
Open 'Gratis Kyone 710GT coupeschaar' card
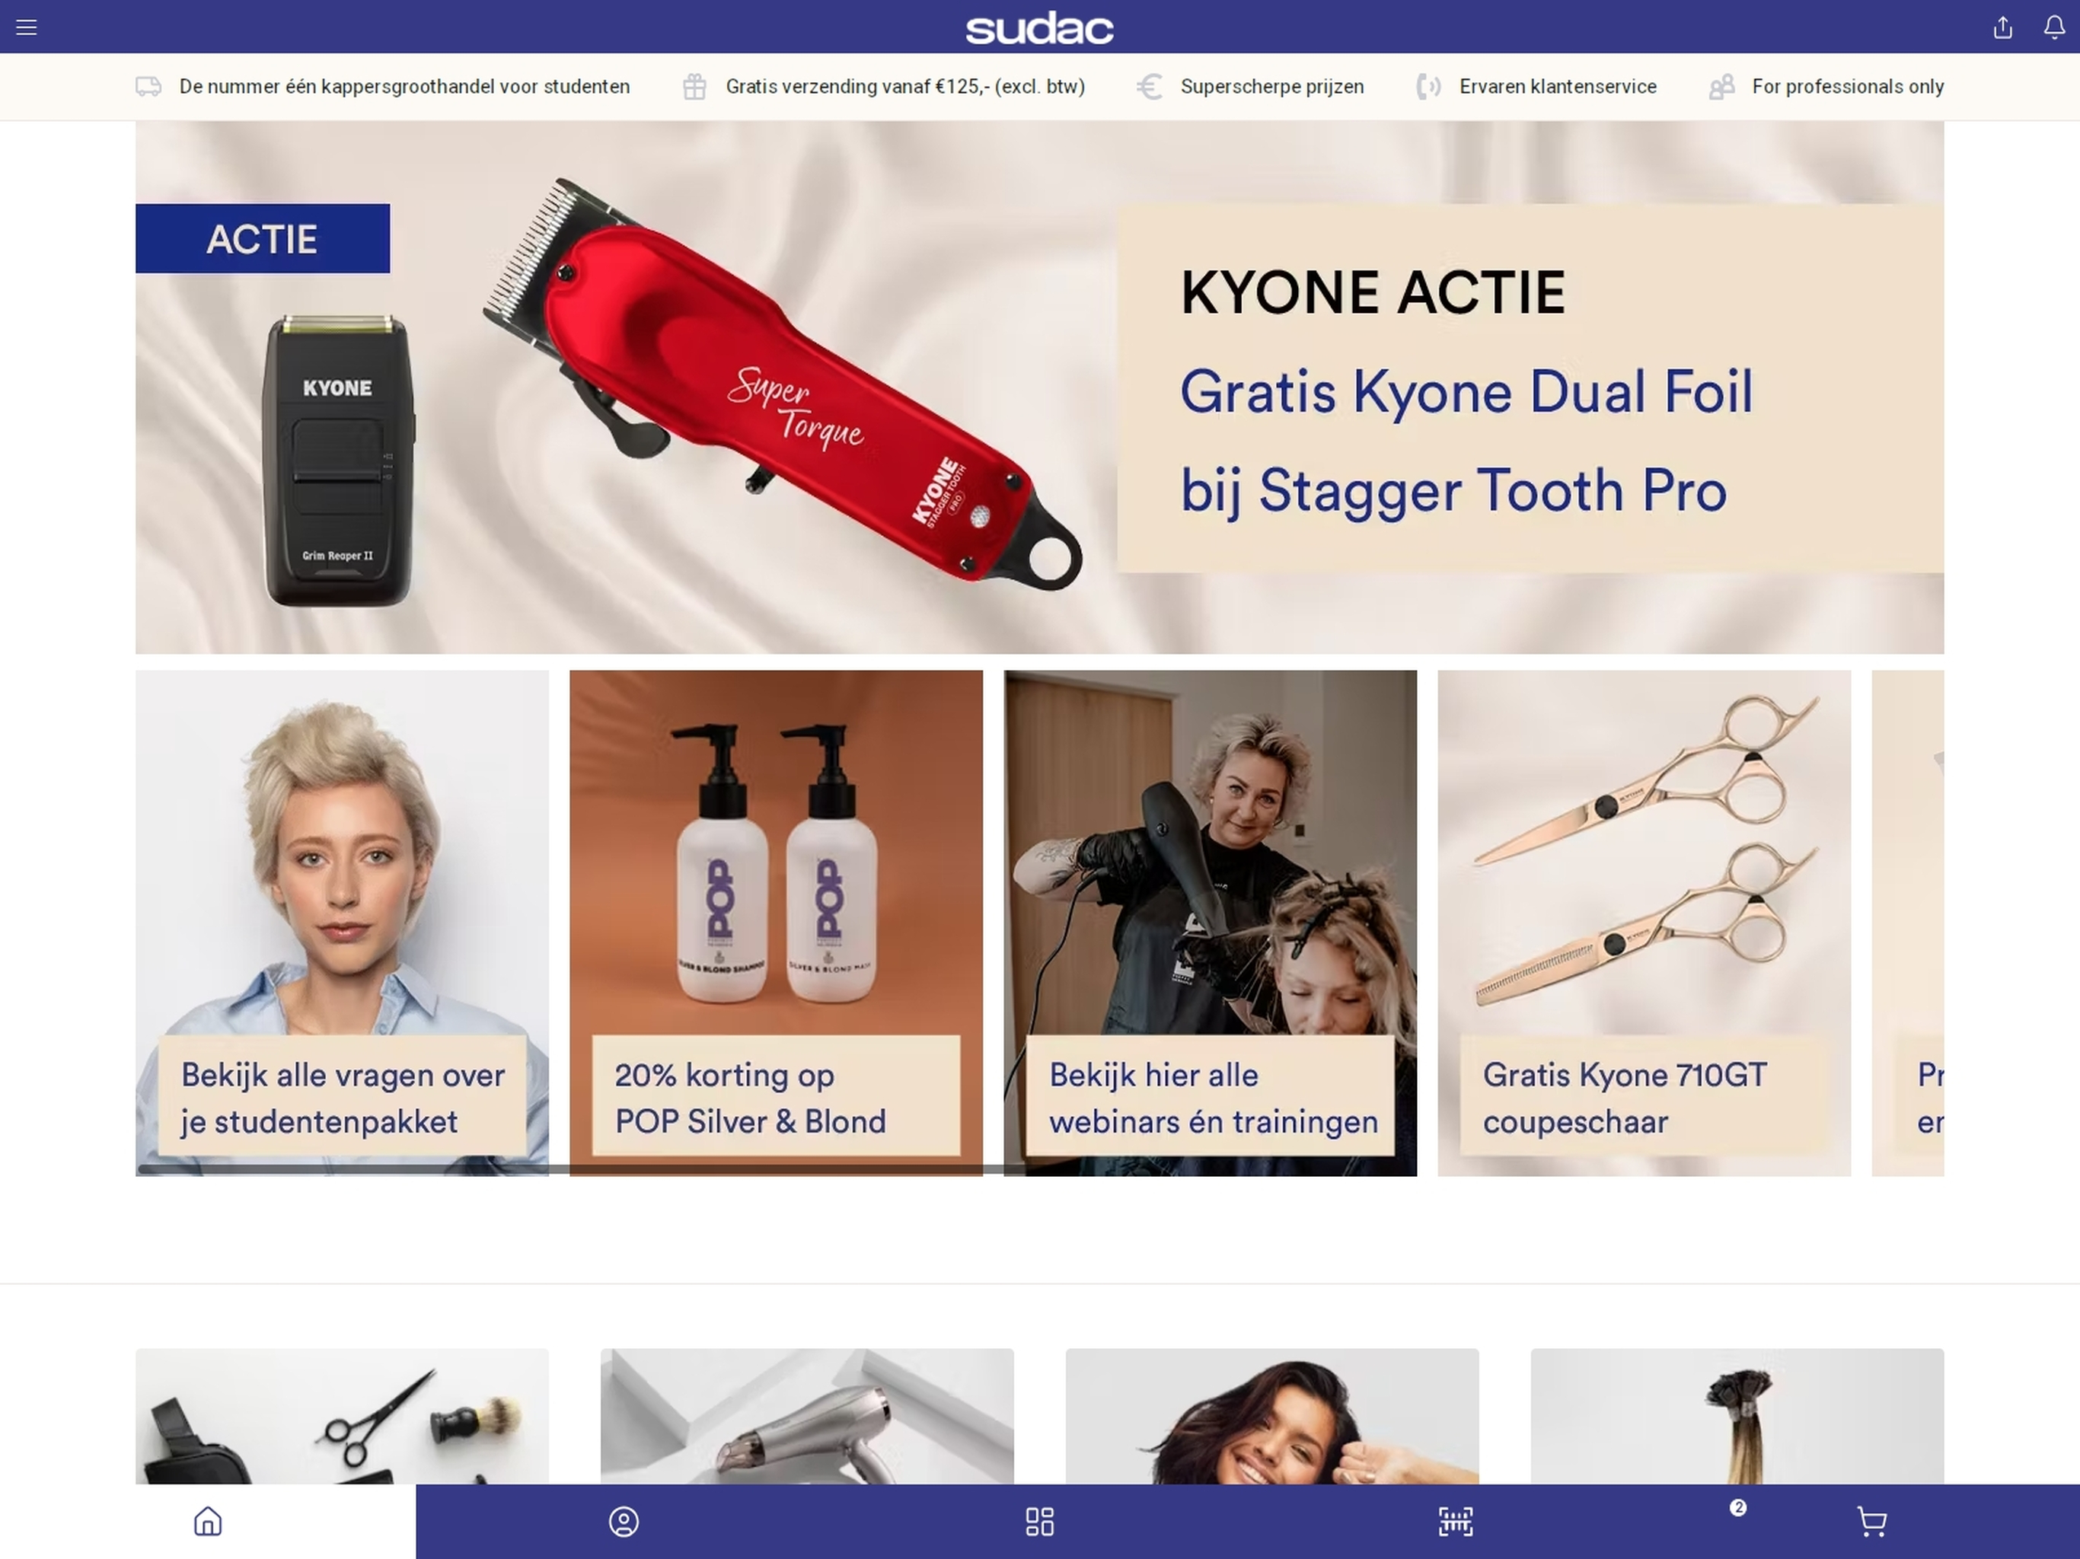click(x=1644, y=923)
